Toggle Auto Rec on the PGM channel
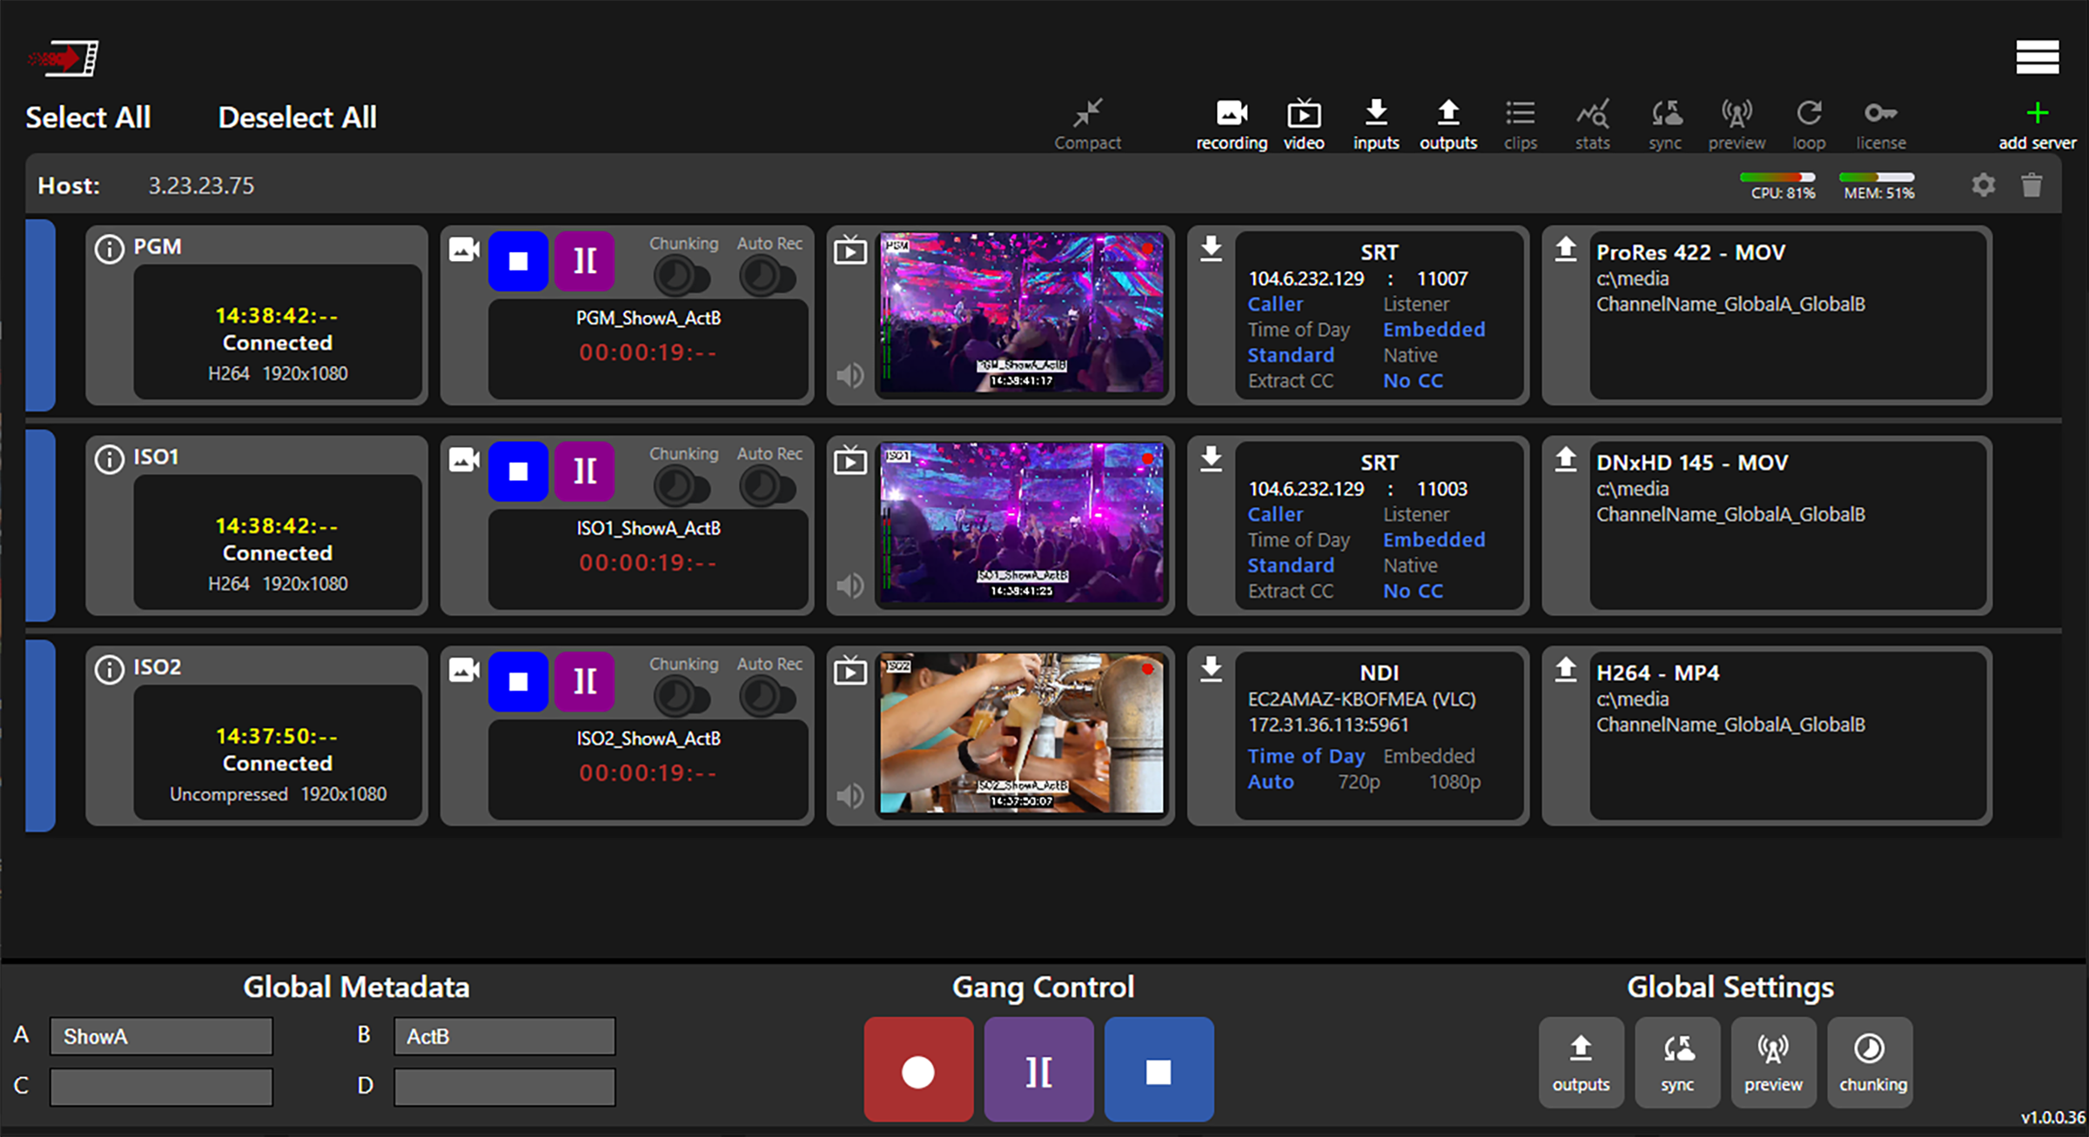The height and width of the screenshot is (1137, 2089). [767, 276]
